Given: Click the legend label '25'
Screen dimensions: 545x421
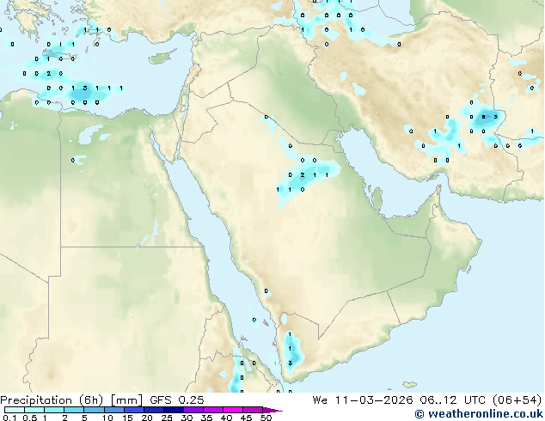Looking at the screenshot, I should pos(167,418).
